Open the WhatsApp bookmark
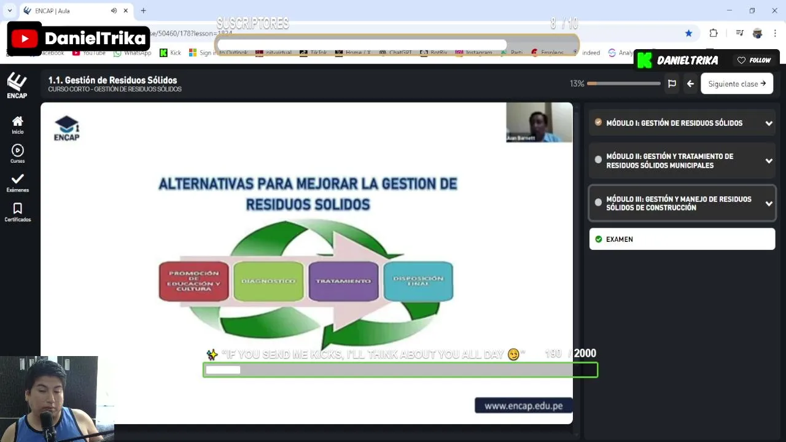This screenshot has height=442, width=786. [x=133, y=53]
